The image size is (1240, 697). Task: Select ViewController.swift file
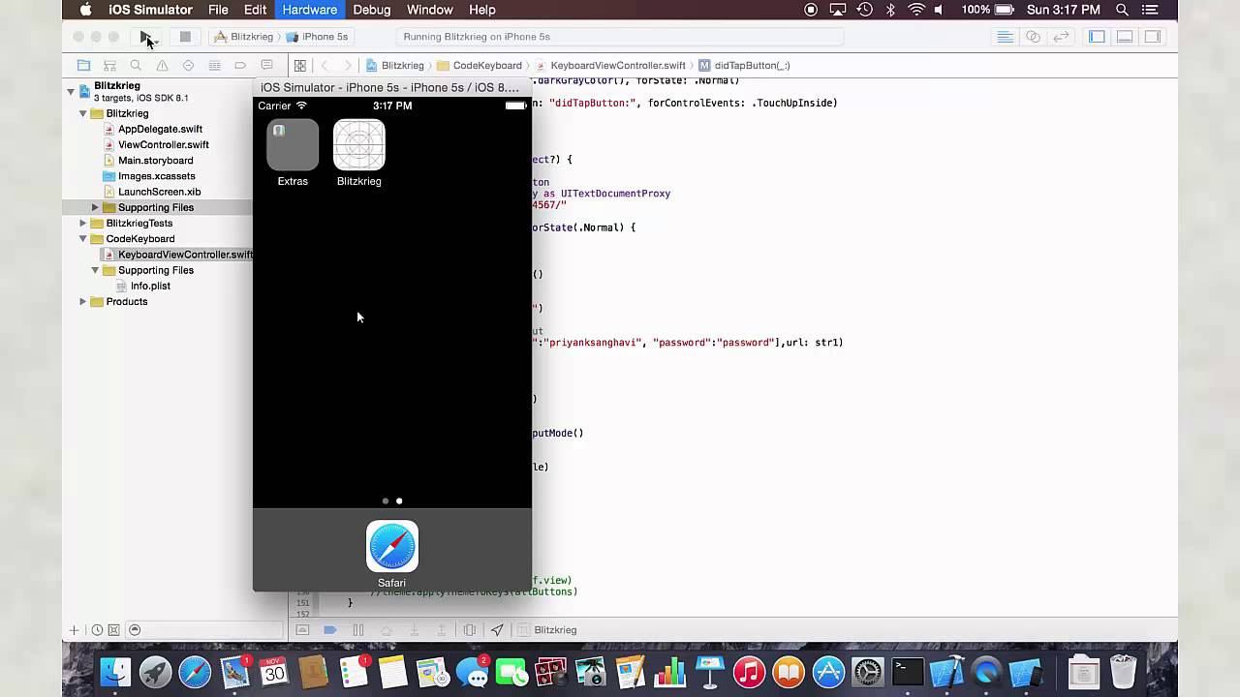coord(163,144)
